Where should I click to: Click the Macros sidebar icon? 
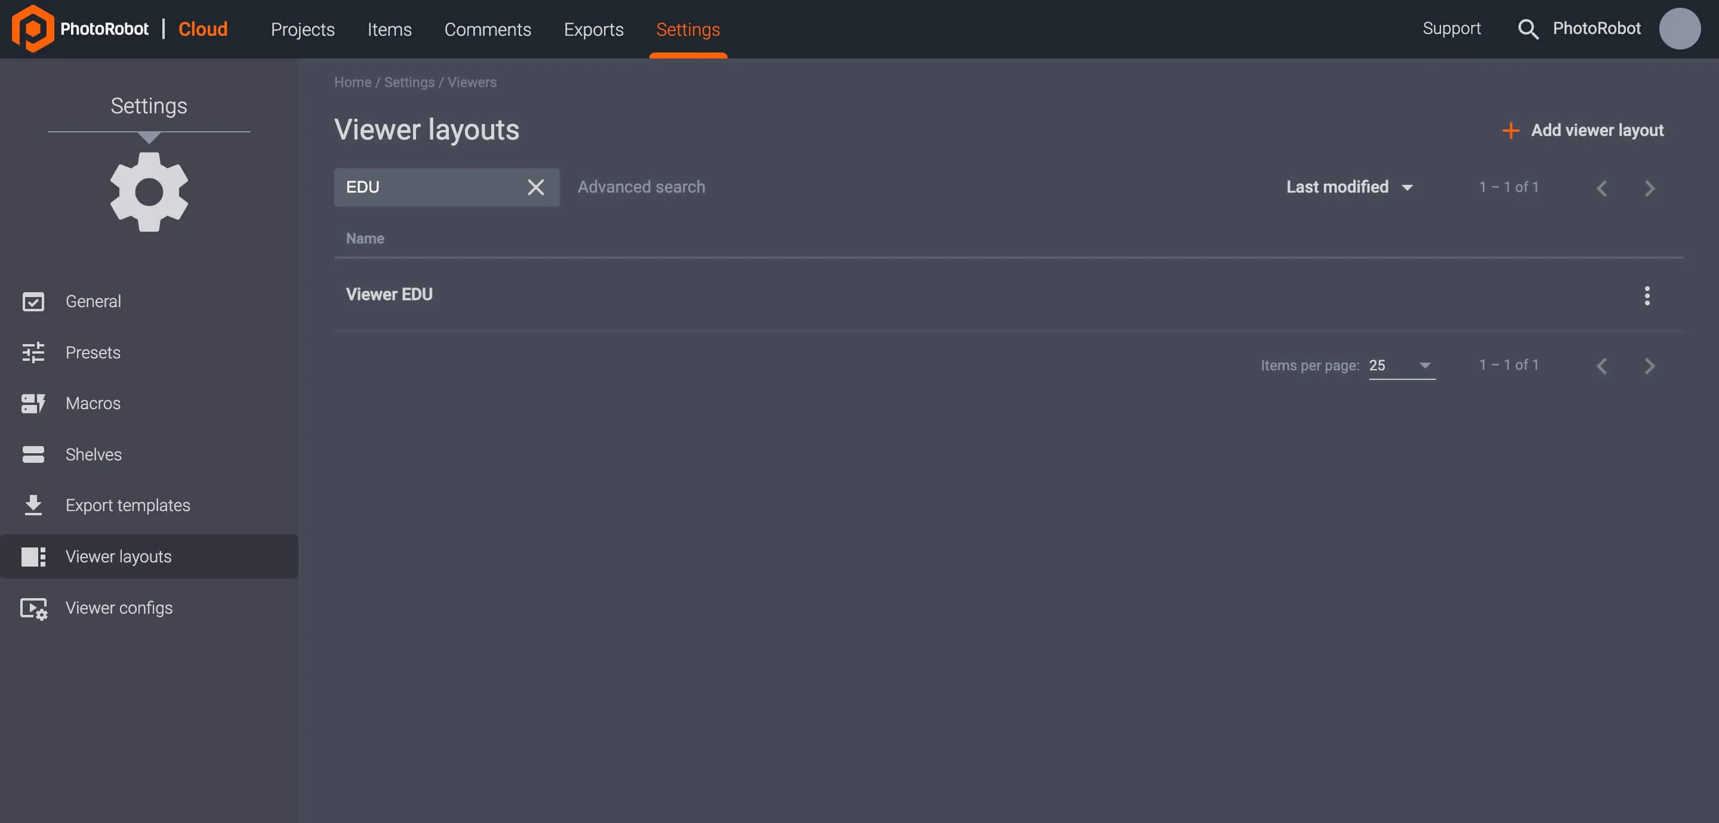click(33, 404)
